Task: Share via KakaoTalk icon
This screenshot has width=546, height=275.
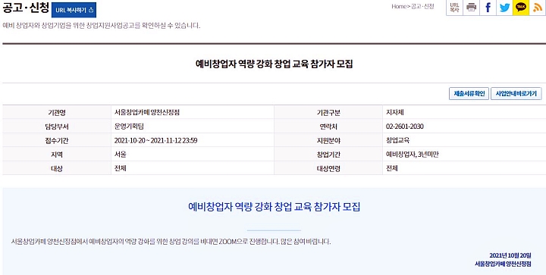Action: (x=521, y=8)
